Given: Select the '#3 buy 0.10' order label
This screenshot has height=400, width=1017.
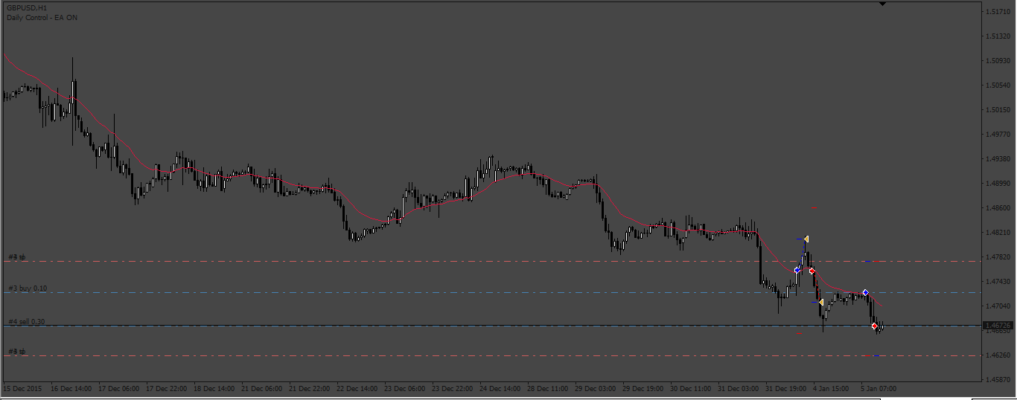Looking at the screenshot, I should pos(28,288).
